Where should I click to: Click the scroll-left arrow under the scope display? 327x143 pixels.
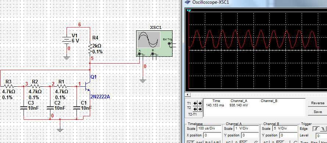[187, 95]
